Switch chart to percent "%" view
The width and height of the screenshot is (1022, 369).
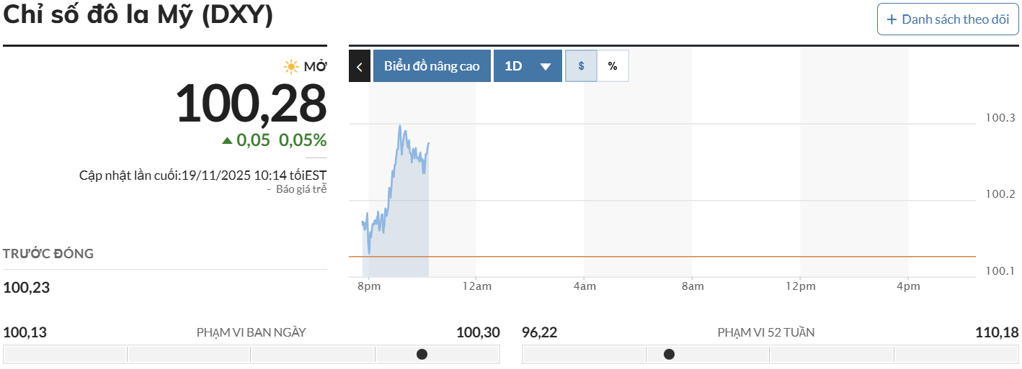[613, 66]
